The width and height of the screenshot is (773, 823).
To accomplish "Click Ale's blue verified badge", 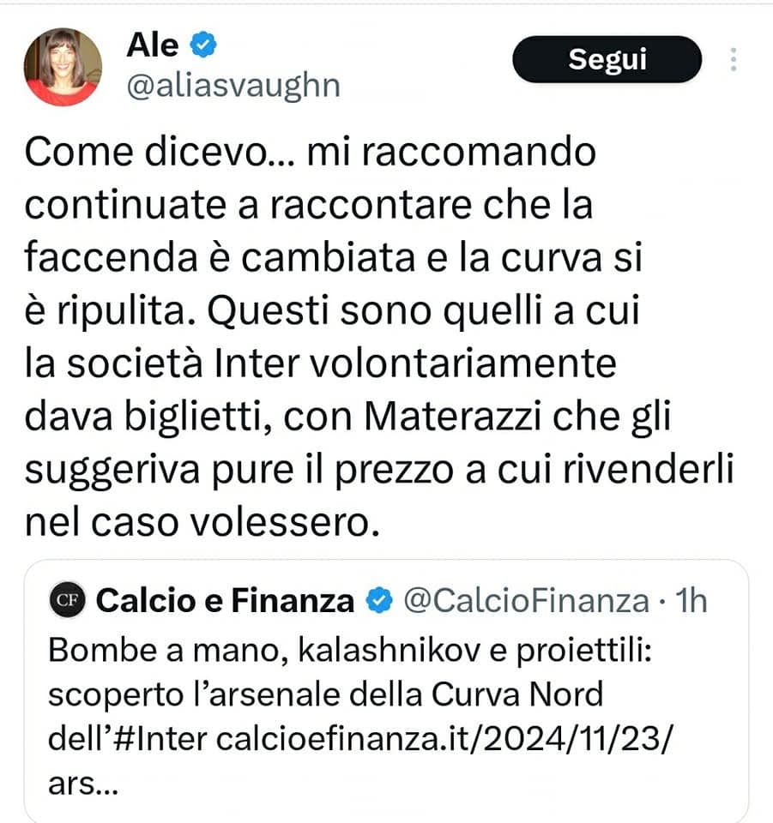I will tap(202, 45).
